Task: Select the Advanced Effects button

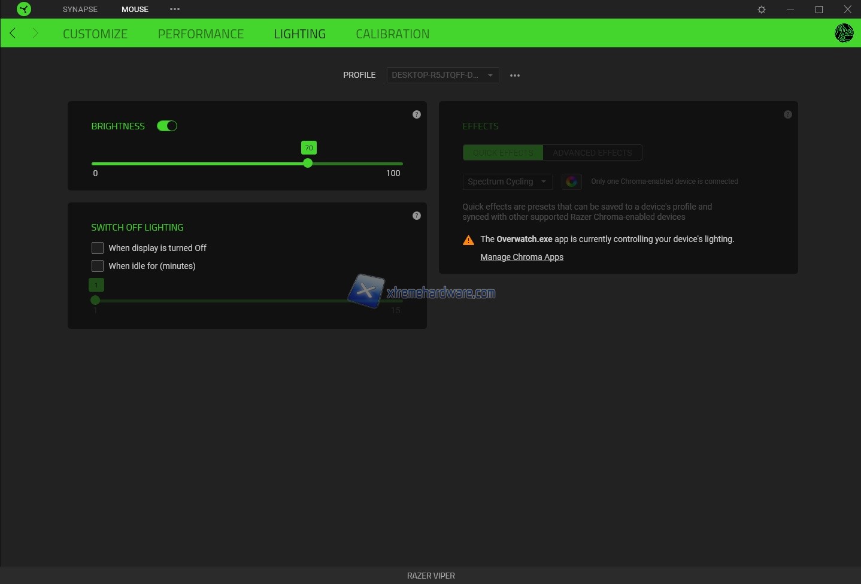Action: [x=592, y=153]
